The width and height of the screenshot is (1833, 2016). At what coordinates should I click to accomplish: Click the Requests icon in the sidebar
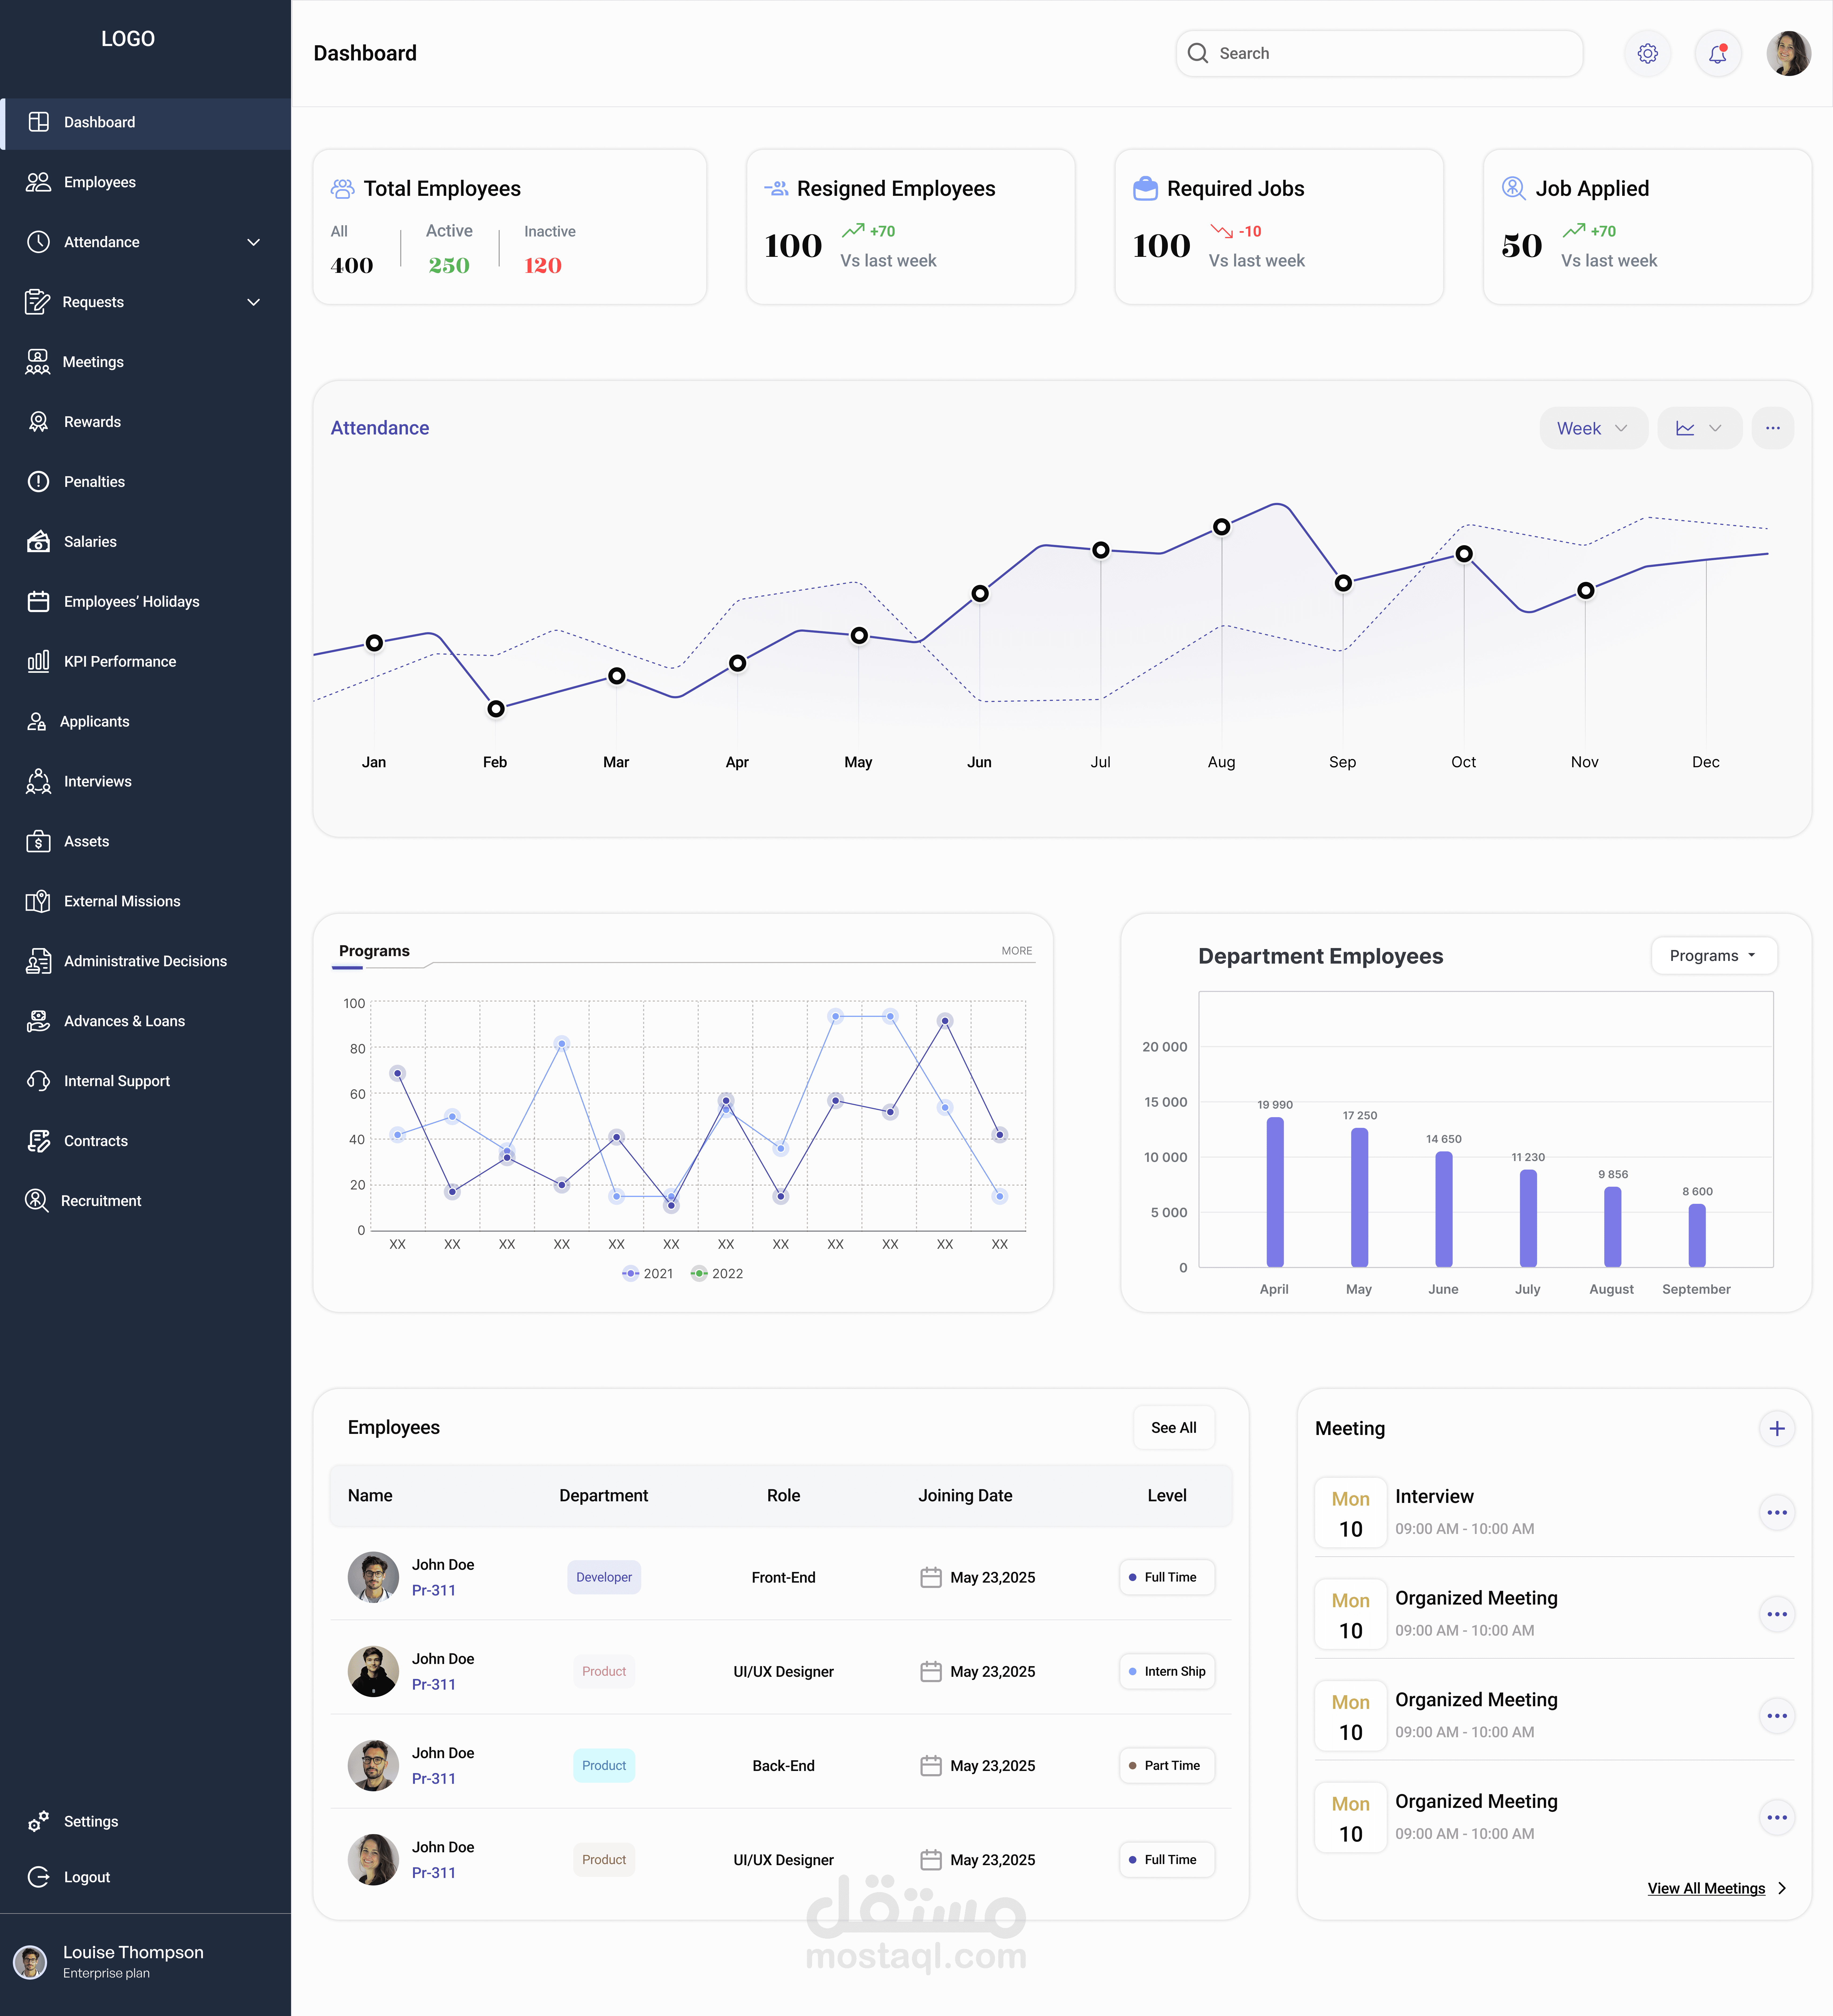coord(37,302)
